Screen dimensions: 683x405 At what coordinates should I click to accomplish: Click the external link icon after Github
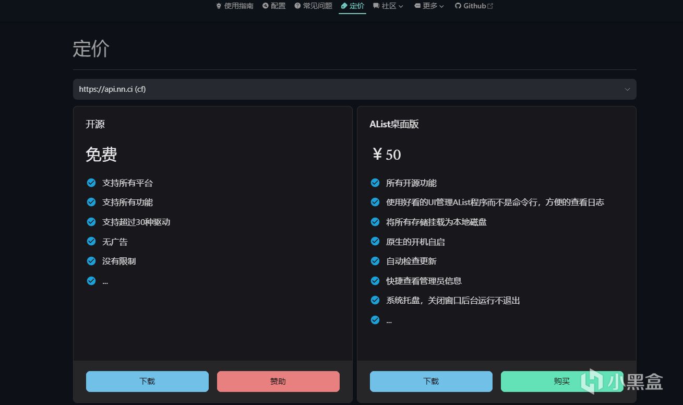[490, 6]
